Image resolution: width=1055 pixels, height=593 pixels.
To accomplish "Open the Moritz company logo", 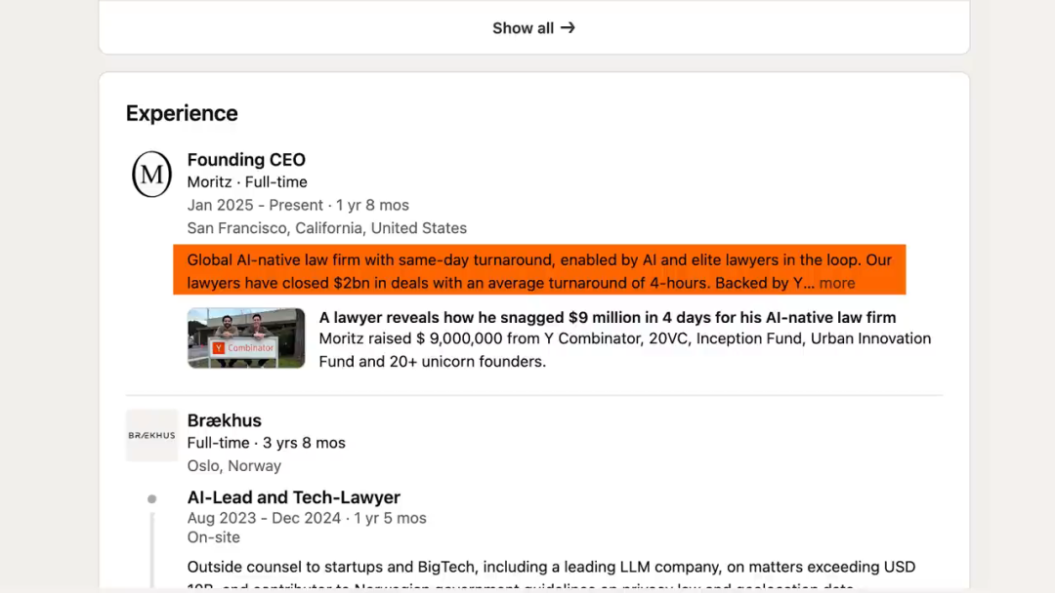I will [x=151, y=174].
